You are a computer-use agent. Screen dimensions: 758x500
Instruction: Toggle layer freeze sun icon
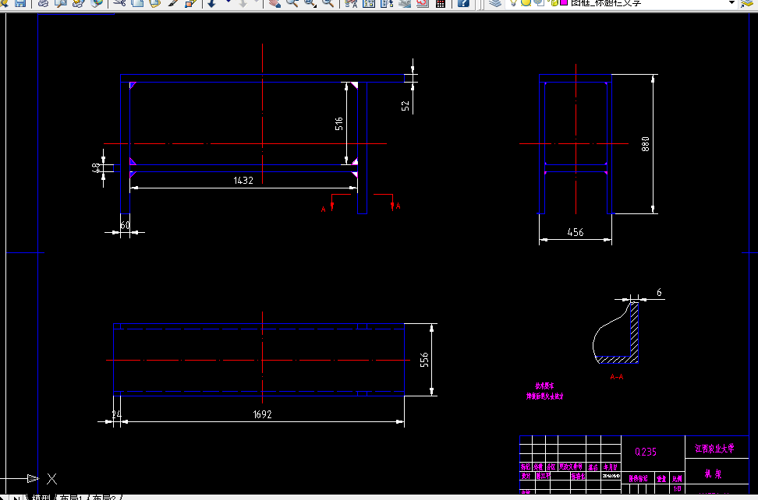(526, 2)
